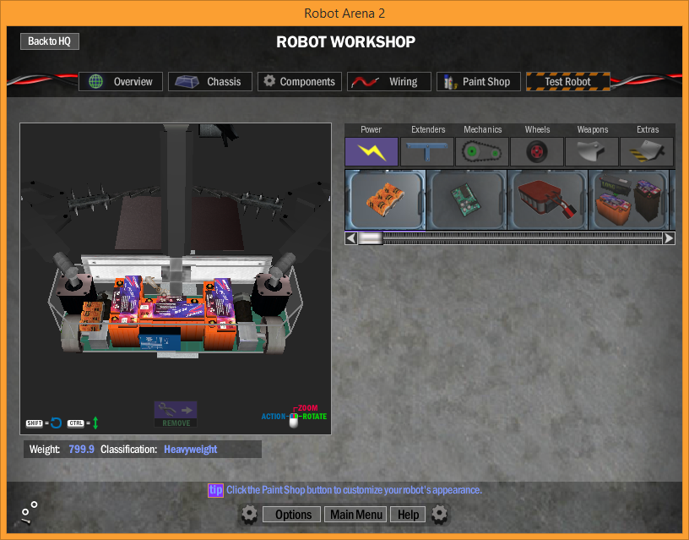Open the Wiring tab
This screenshot has height=540, width=689.
click(x=389, y=82)
